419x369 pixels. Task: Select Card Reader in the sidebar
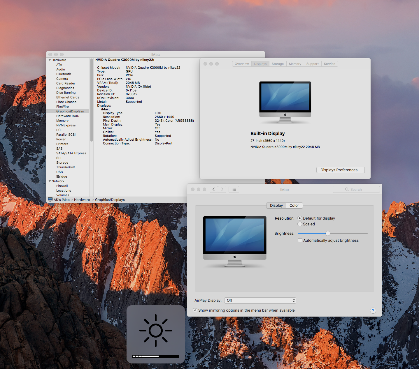[x=66, y=83]
